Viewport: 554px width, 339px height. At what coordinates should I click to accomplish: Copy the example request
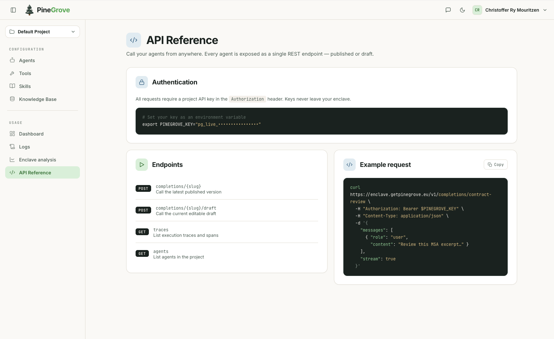pos(496,165)
